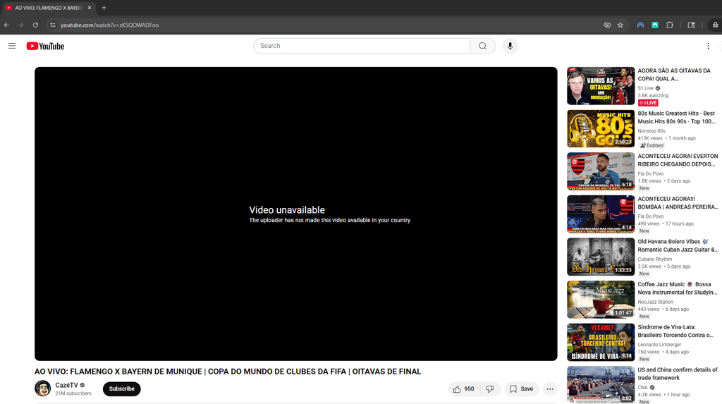This screenshot has height=404, width=722.
Task: Focus the YouTube Search input field
Action: (x=362, y=46)
